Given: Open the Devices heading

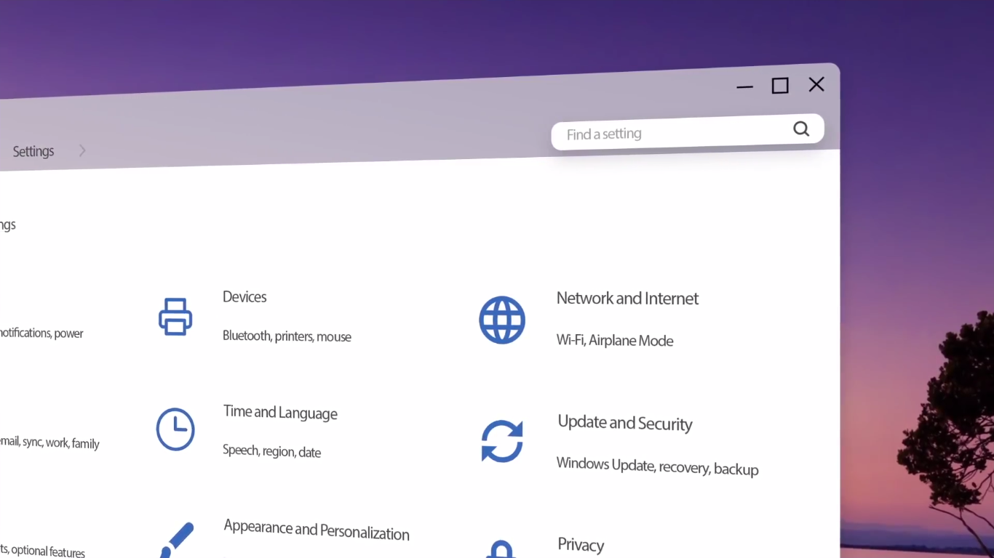Looking at the screenshot, I should coord(244,296).
